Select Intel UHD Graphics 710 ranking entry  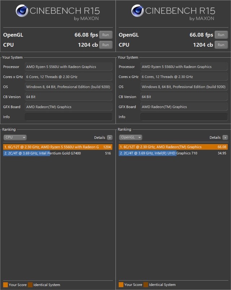173,153
